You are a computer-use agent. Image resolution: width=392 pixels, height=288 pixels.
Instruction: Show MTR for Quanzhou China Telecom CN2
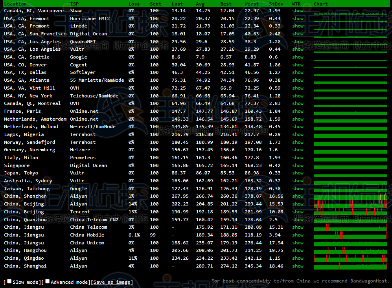pos(298,220)
